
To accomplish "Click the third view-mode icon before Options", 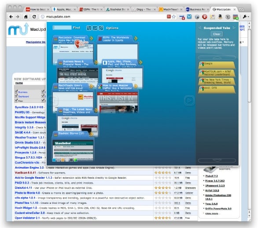I will (x=101, y=28).
